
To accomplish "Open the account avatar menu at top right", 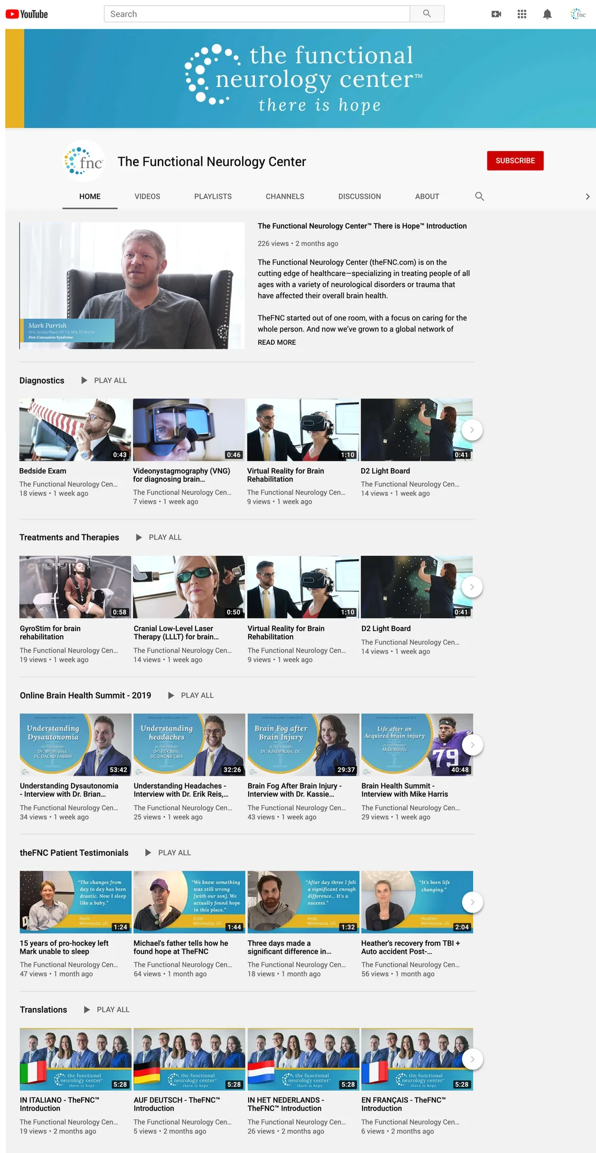I will 578,14.
